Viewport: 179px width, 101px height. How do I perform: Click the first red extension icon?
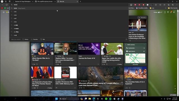coord(135,5)
